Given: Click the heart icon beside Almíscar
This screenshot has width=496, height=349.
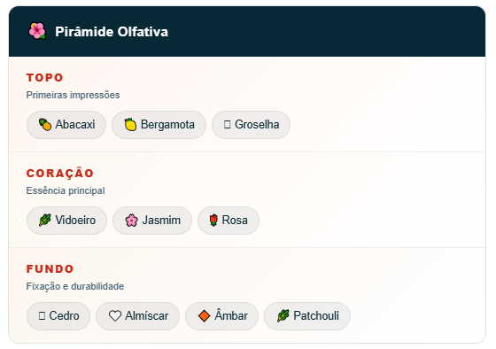Looking at the screenshot, I should coord(115,315).
